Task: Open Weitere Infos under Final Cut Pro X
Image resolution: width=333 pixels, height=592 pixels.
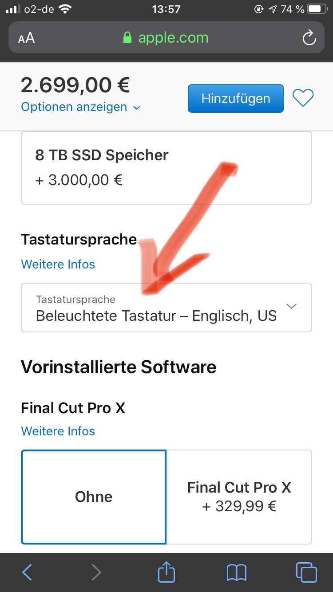Action: pos(58,431)
